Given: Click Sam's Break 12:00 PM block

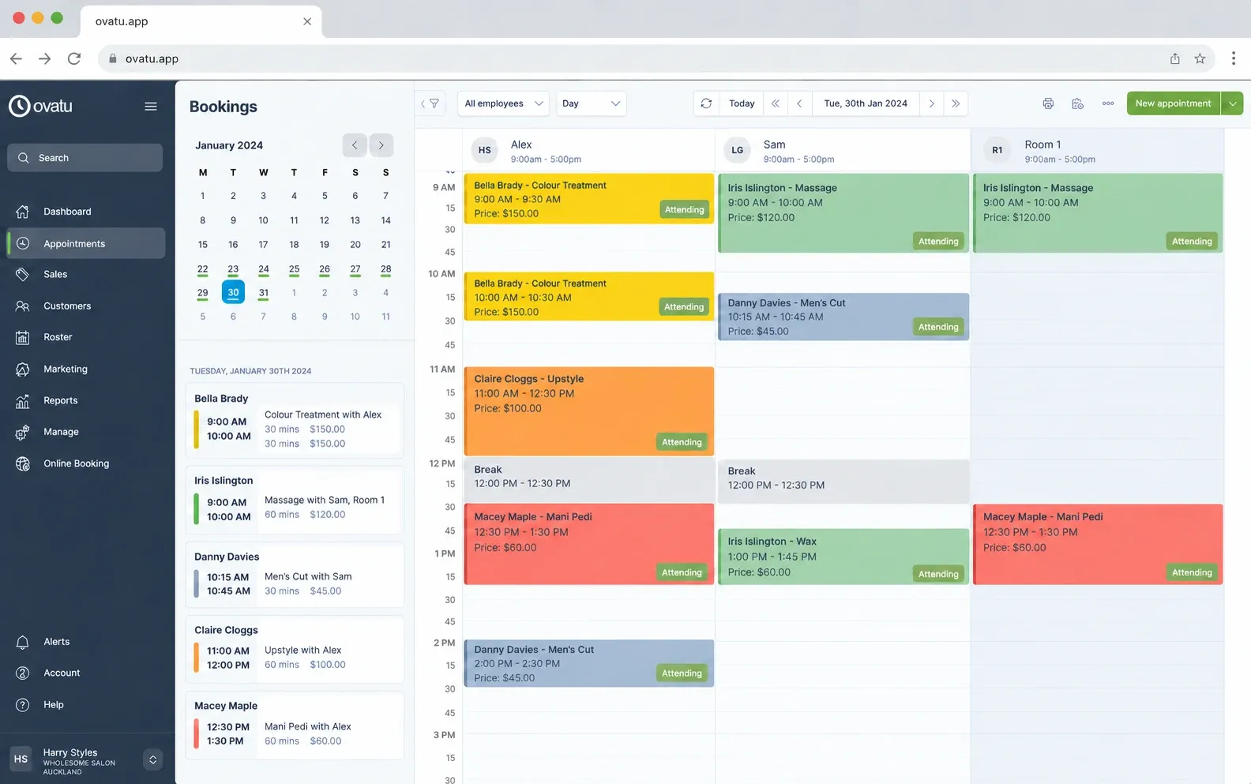Looking at the screenshot, I should [x=843, y=482].
